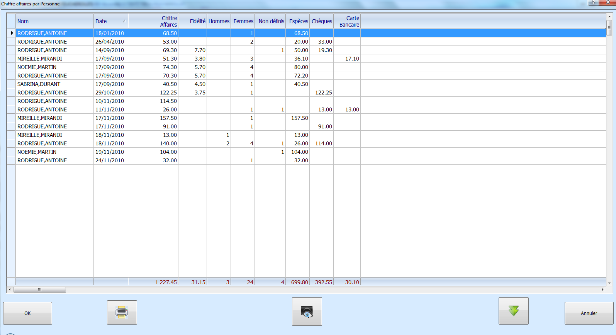Viewport: 616px width, 335px height.
Task: Click the Espèces column header
Action: pyautogui.click(x=298, y=21)
